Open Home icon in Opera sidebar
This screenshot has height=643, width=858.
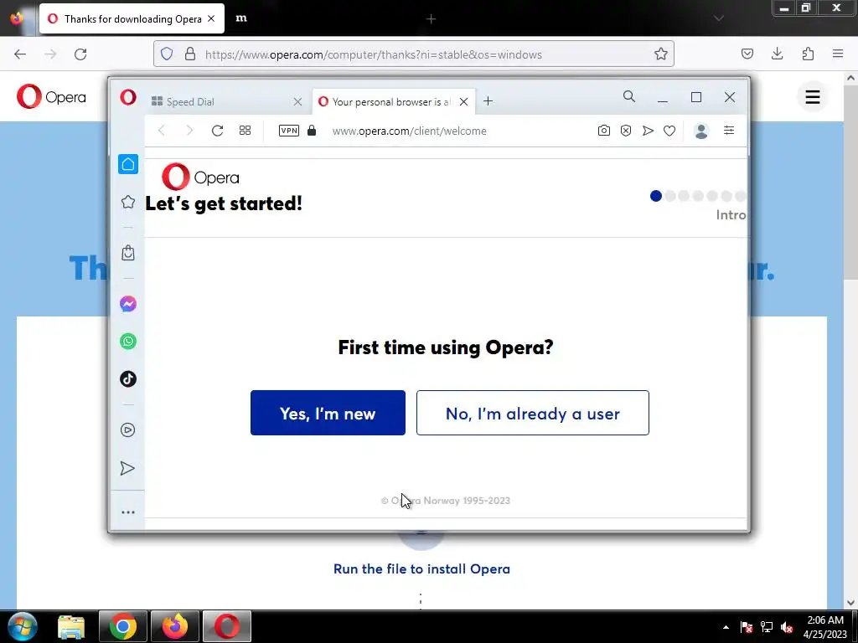(x=128, y=164)
